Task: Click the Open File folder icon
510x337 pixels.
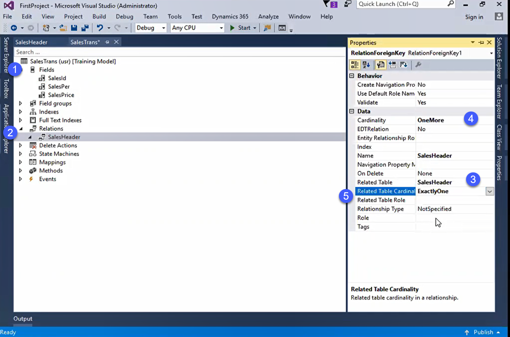Action: (x=63, y=28)
